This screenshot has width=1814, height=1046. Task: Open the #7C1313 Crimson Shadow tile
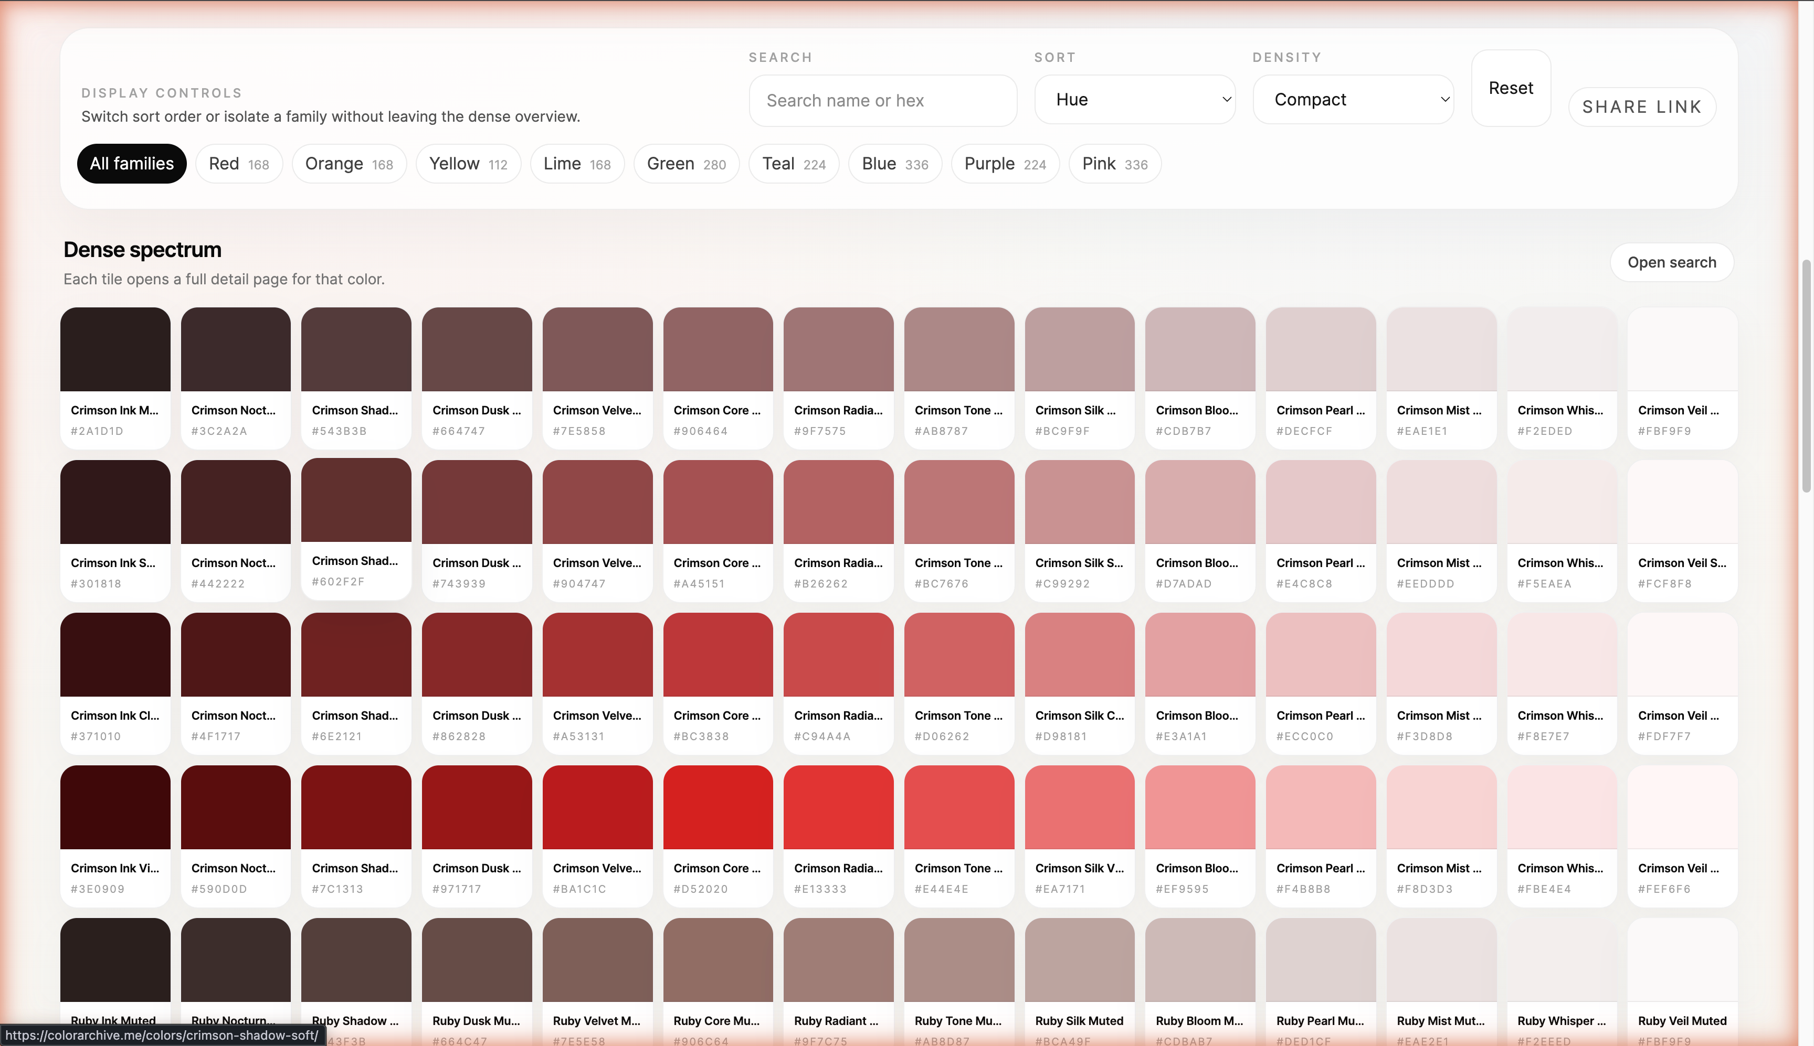(x=356, y=836)
